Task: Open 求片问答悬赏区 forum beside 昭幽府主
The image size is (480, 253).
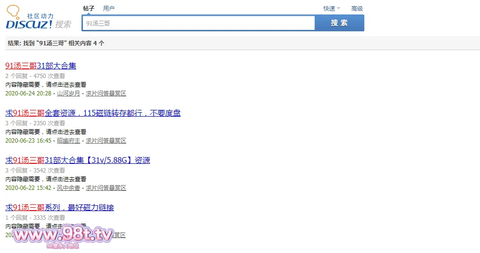Action: tap(106, 141)
